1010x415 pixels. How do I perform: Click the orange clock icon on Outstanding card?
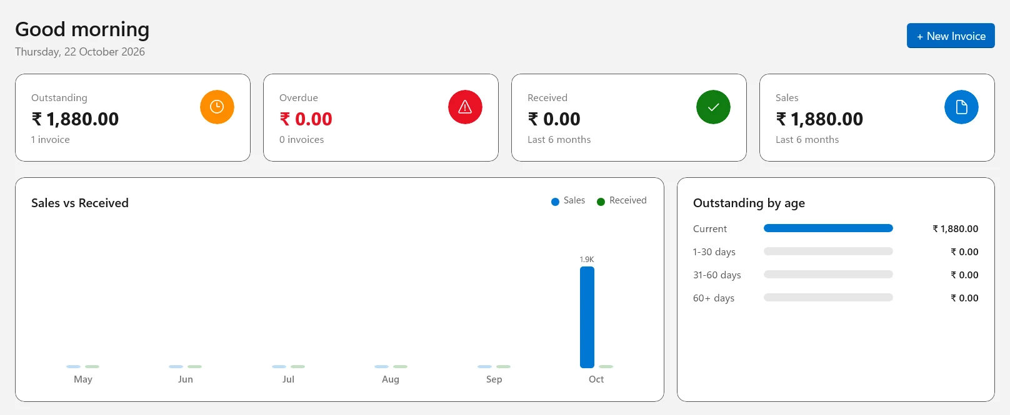[217, 107]
